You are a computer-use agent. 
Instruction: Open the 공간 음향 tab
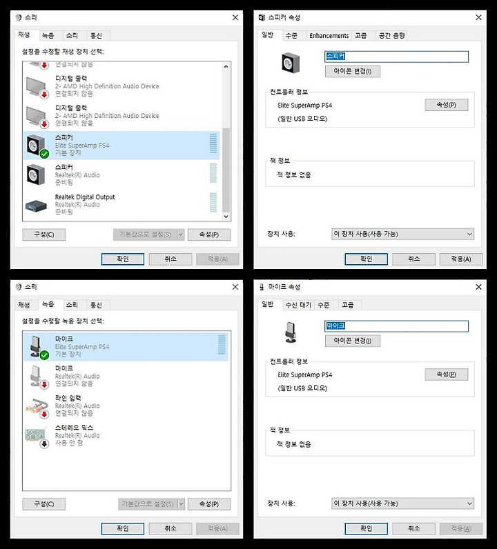point(392,36)
